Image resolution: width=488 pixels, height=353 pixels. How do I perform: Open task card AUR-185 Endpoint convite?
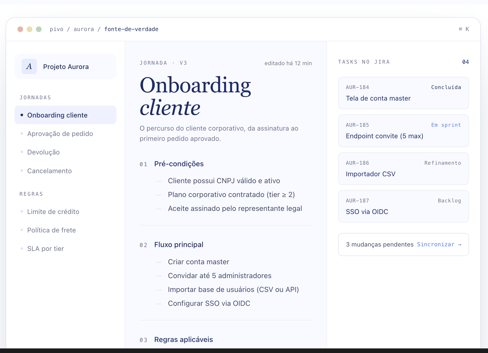pyautogui.click(x=404, y=131)
